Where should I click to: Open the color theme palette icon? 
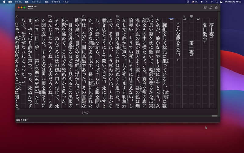point(205,7)
